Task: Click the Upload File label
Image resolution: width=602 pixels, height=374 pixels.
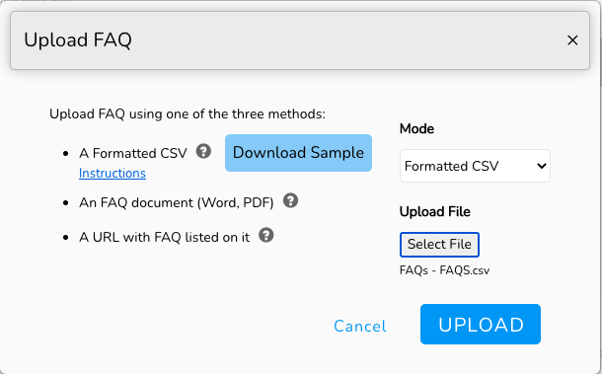Action: tap(434, 211)
